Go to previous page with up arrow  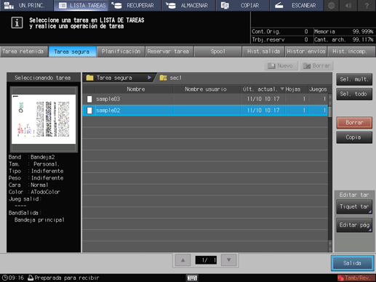(x=183, y=260)
